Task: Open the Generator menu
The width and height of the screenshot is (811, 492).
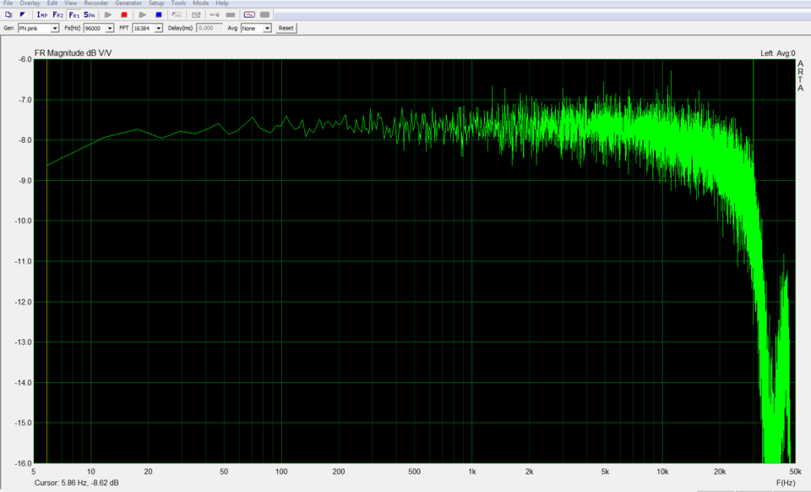Action: [x=128, y=3]
